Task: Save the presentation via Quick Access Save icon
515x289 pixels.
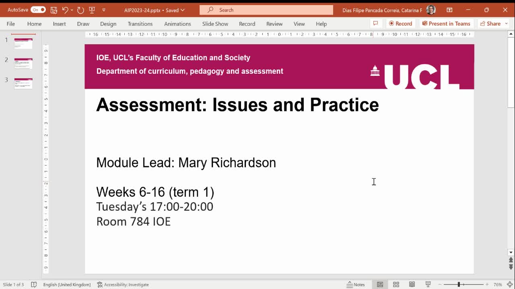Action: pos(53,10)
